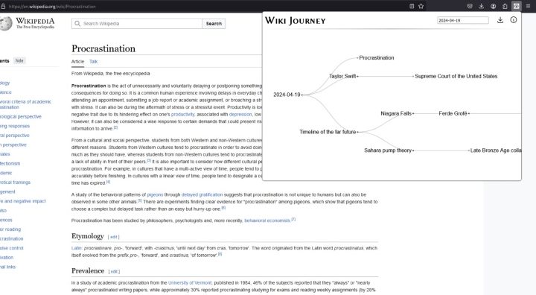This screenshot has height=295, width=536.
Task: Select Supreme Court of the United States node
Action: pos(456,76)
